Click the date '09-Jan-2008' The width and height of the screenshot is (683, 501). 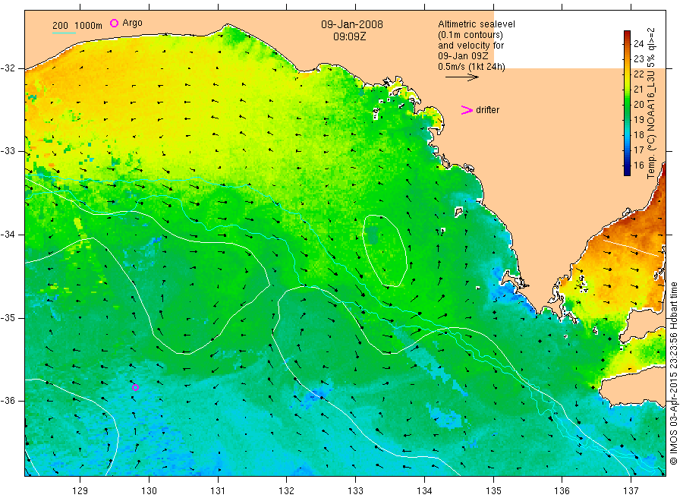coord(352,24)
